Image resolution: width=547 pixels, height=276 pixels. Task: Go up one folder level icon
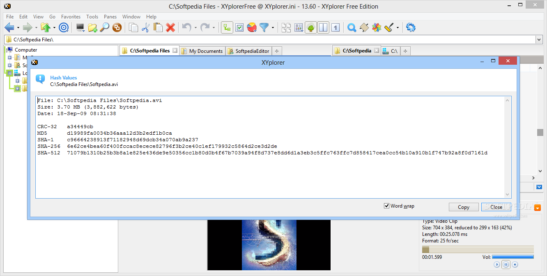46,27
